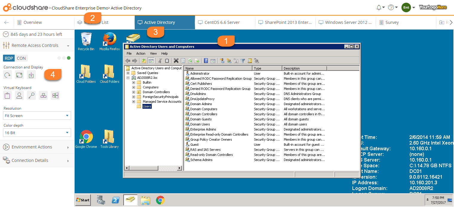The width and height of the screenshot is (454, 207).
Task: Open the Survey tab
Action: point(406,22)
